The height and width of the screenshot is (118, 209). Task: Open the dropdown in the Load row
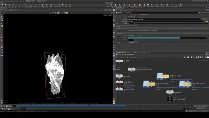(x=134, y=42)
